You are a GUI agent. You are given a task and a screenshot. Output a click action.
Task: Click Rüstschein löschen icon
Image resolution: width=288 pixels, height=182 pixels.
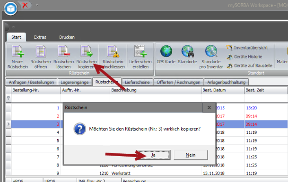coord(63,57)
